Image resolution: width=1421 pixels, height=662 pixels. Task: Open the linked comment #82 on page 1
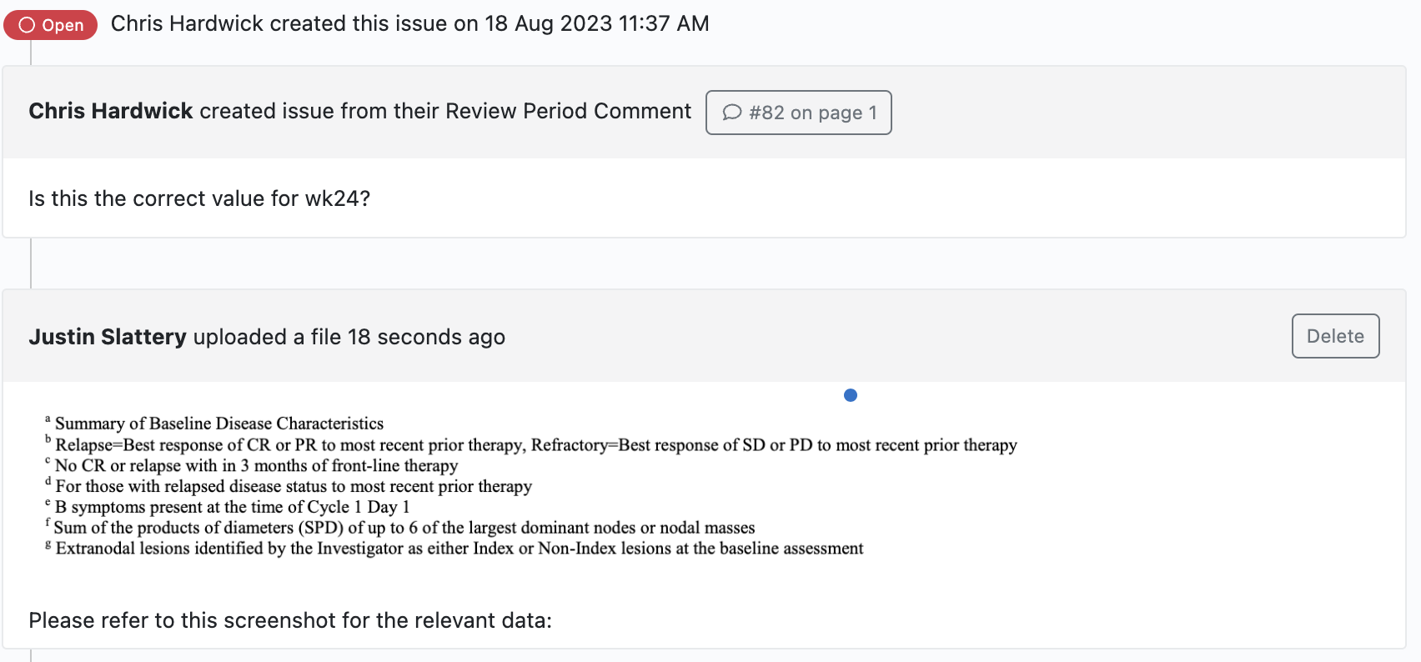798,112
